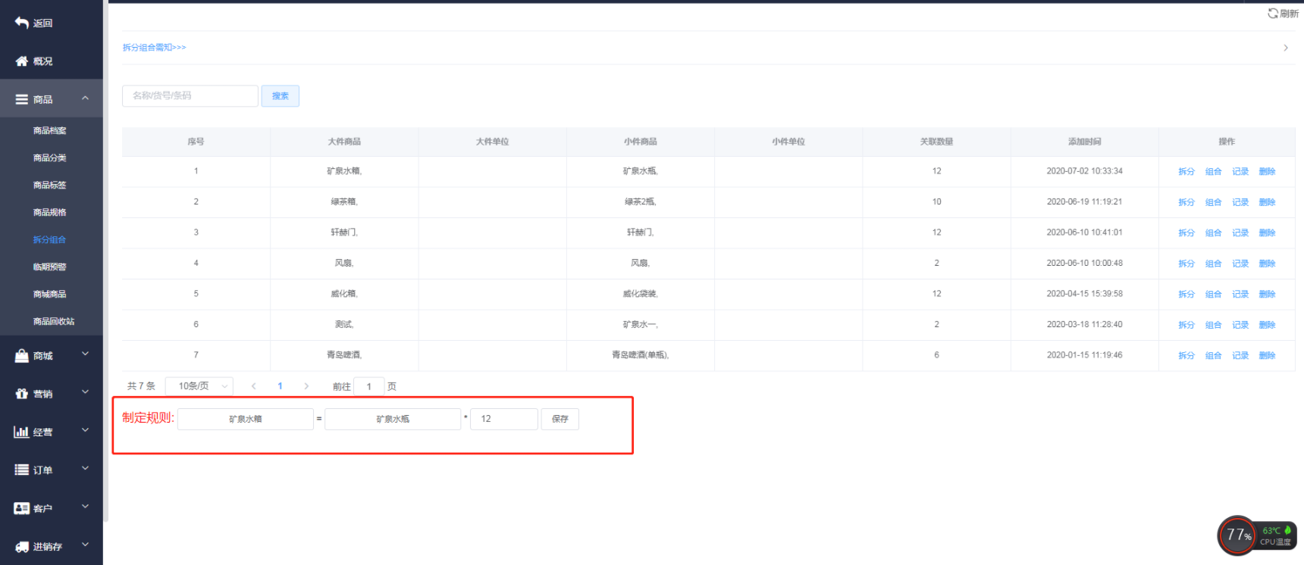Expand the arrow right of 拆分组合需知
Image resolution: width=1304 pixels, height=565 pixels.
[x=1286, y=48]
